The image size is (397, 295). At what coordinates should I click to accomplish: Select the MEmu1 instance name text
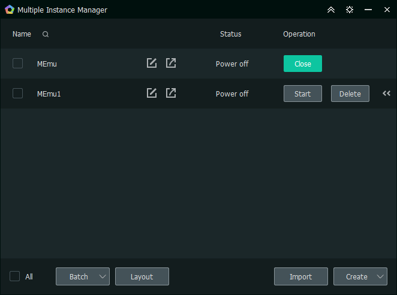pyautogui.click(x=49, y=94)
